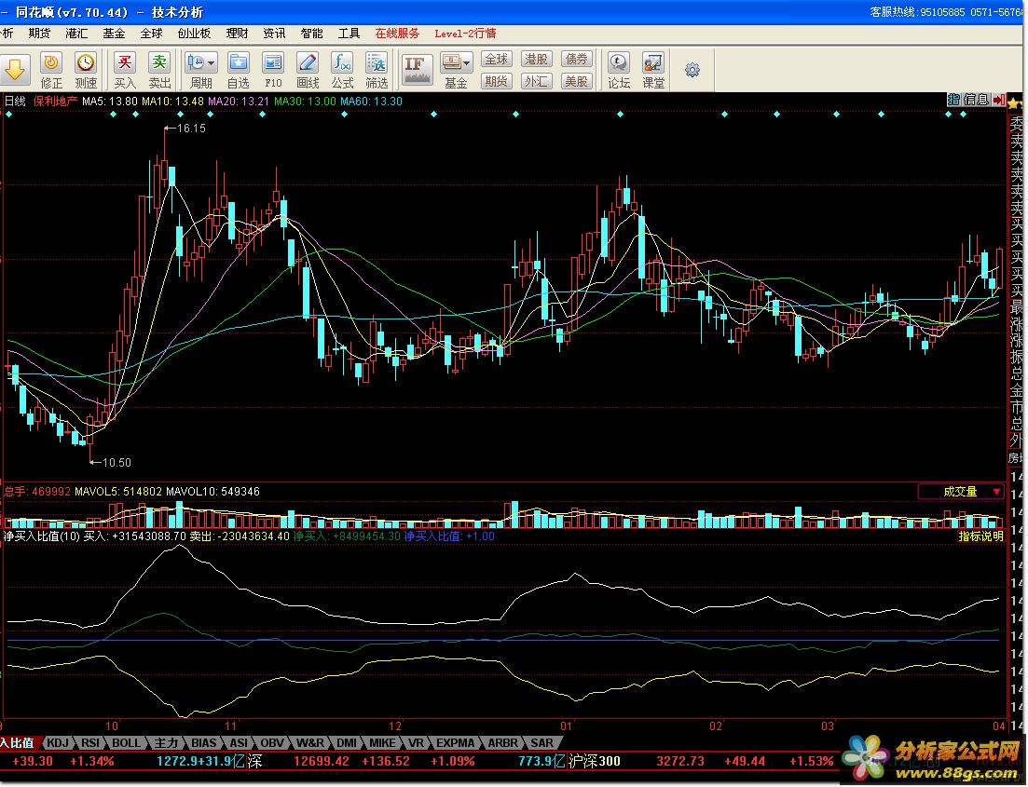
Task: Click the 债券 toolbar button
Action: (576, 59)
